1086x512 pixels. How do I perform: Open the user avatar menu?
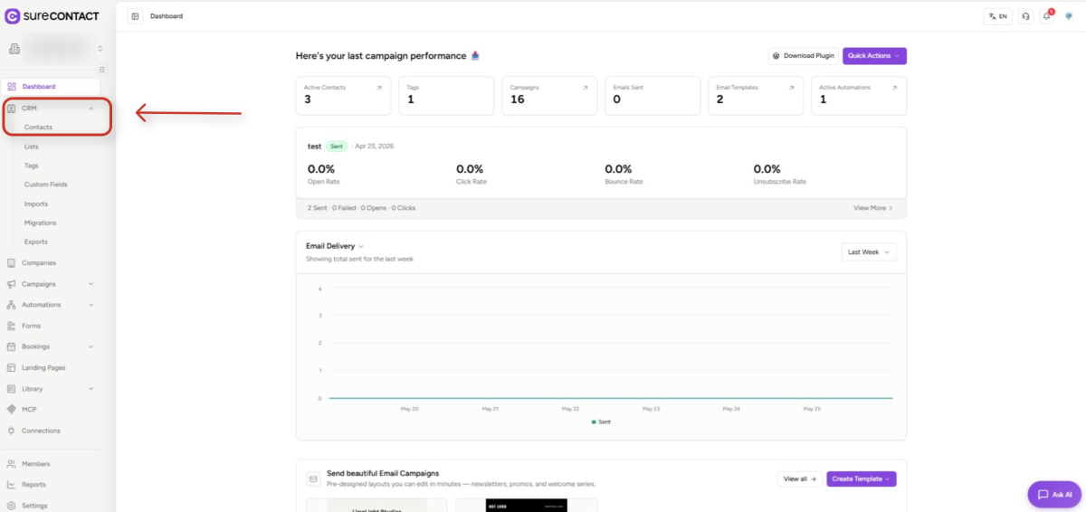click(x=1069, y=16)
